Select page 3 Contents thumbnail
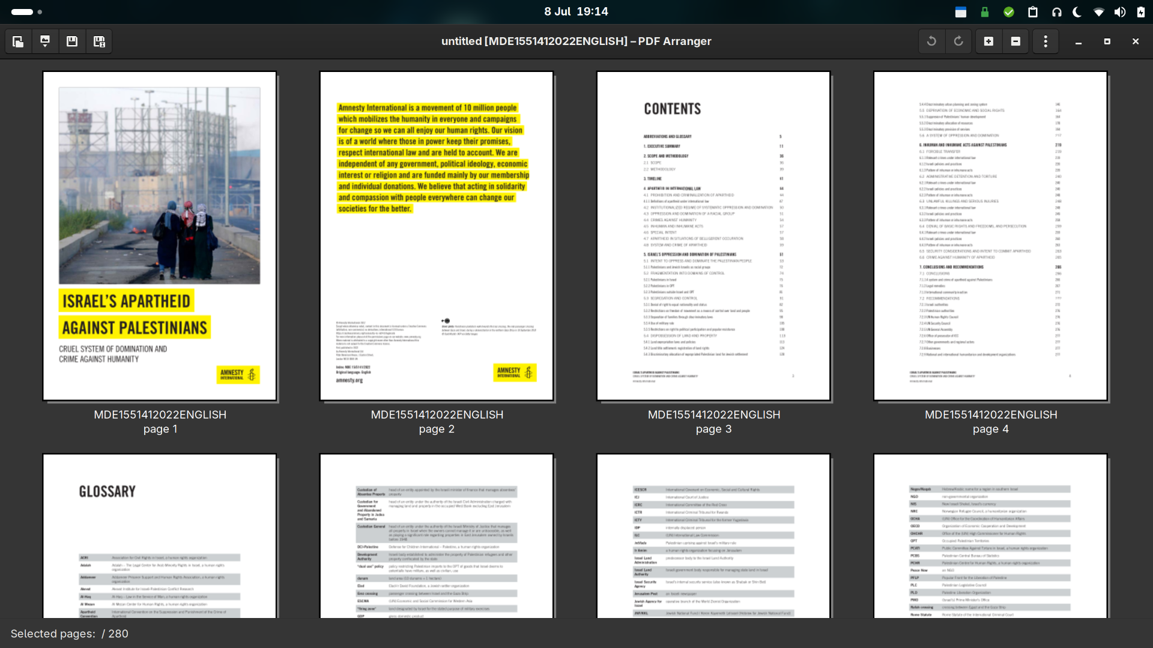This screenshot has height=648, width=1153. 713,236
